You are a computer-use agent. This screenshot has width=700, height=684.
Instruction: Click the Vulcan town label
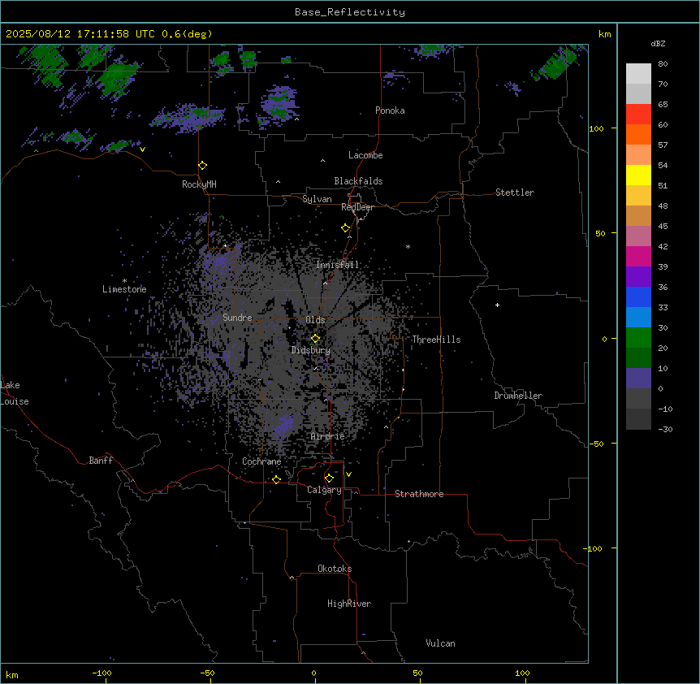point(441,643)
